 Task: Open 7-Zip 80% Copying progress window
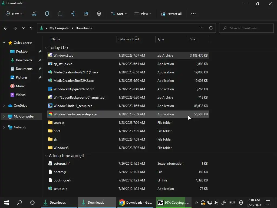(x=174, y=203)
